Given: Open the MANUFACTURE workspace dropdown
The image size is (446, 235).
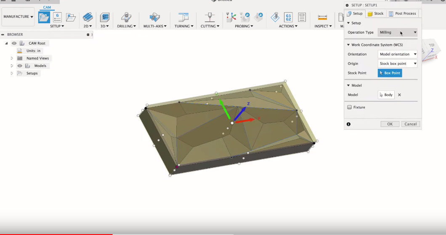Looking at the screenshot, I should 18,17.
